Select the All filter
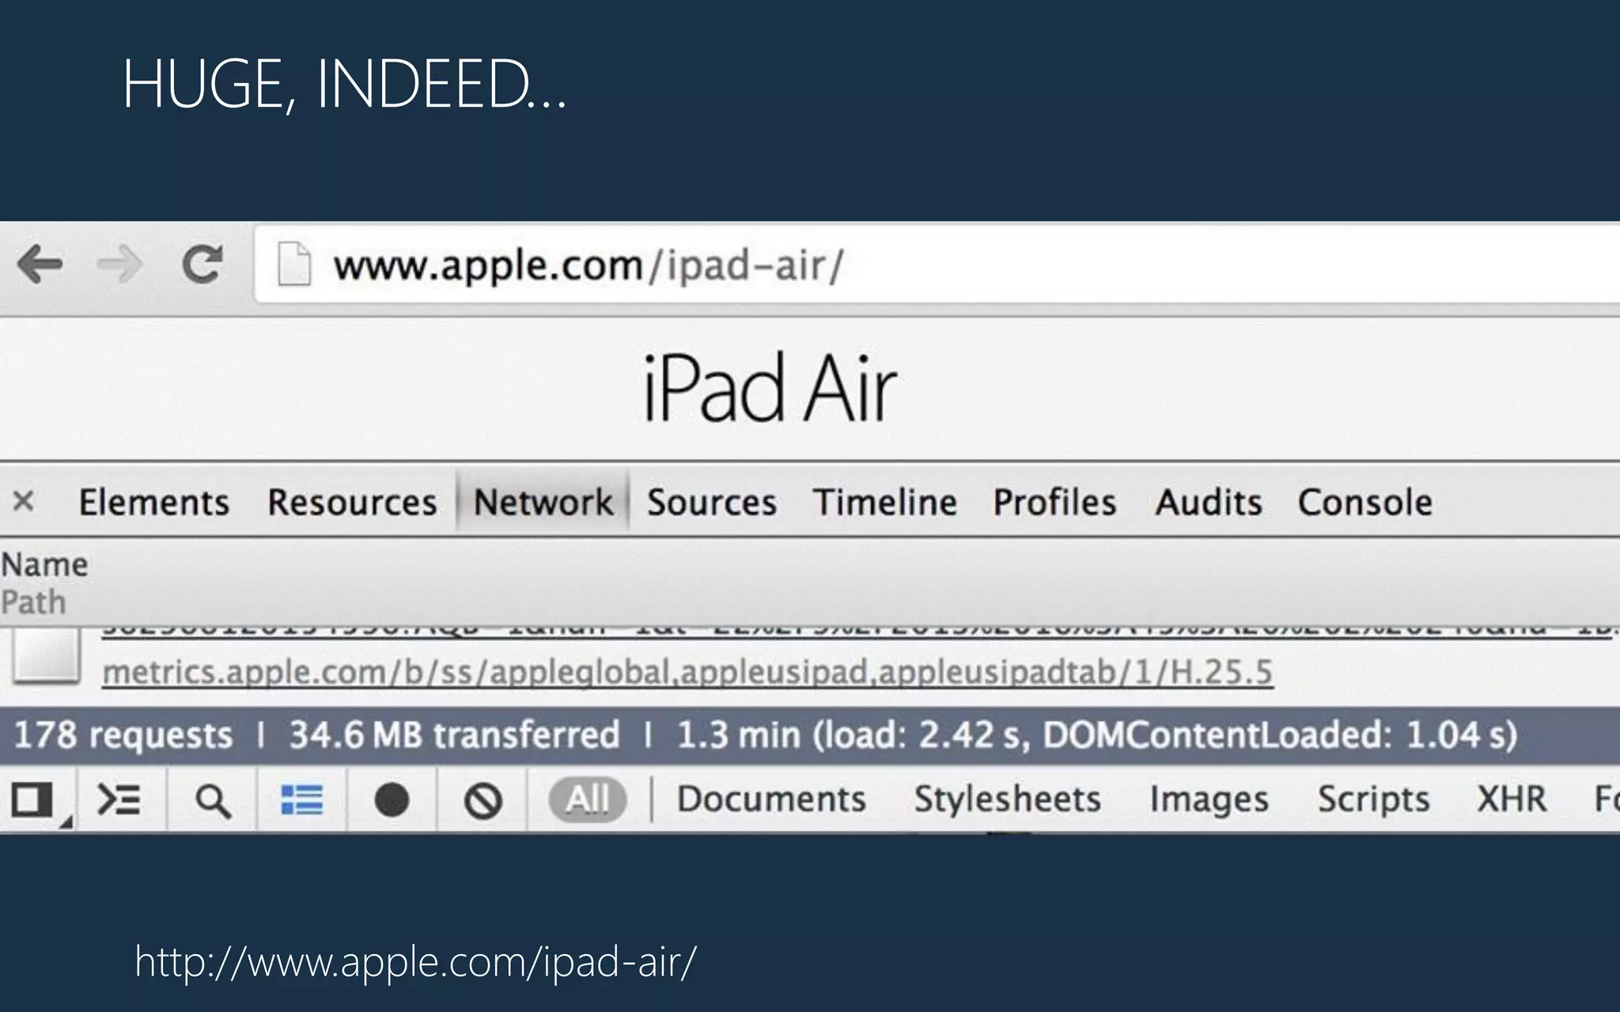 tap(587, 799)
